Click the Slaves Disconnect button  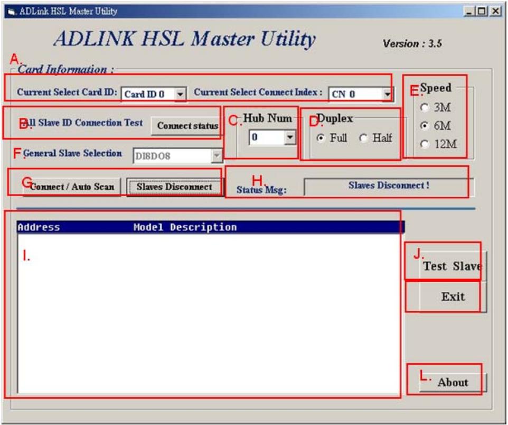[175, 187]
